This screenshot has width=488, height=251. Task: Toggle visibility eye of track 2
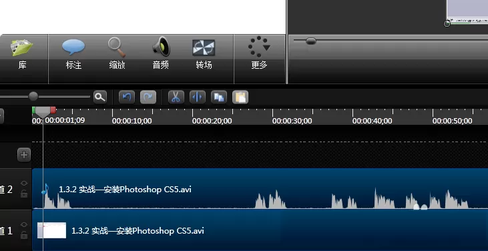(24, 184)
